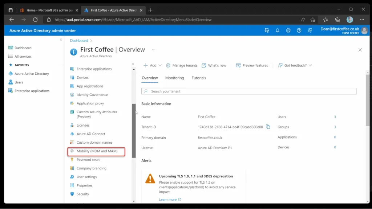Click the Search your tenant field
This screenshot has height=209, width=372.
coord(249,91)
